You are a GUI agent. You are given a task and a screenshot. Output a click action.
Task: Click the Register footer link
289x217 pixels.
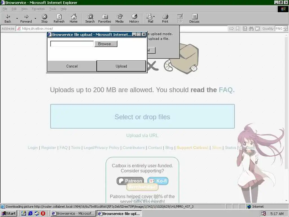click(x=49, y=147)
